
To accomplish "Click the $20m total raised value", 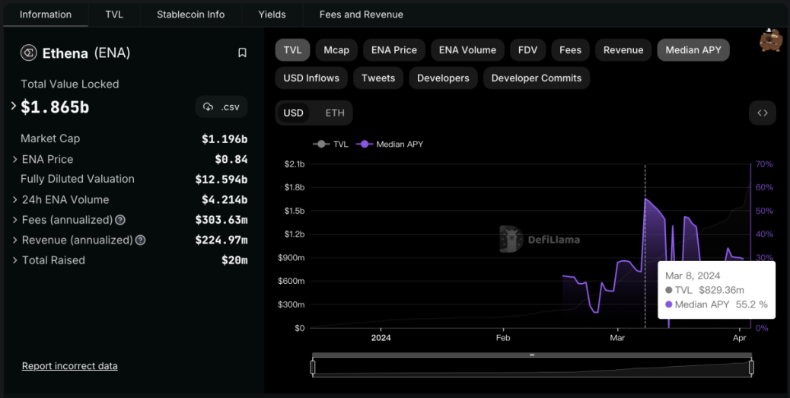I will [234, 260].
